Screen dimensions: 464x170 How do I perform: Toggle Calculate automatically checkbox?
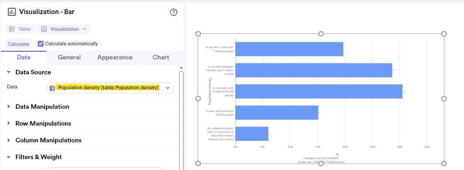tap(41, 44)
